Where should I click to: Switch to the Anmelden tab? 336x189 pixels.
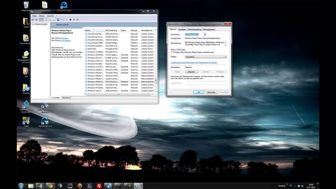tap(182, 29)
